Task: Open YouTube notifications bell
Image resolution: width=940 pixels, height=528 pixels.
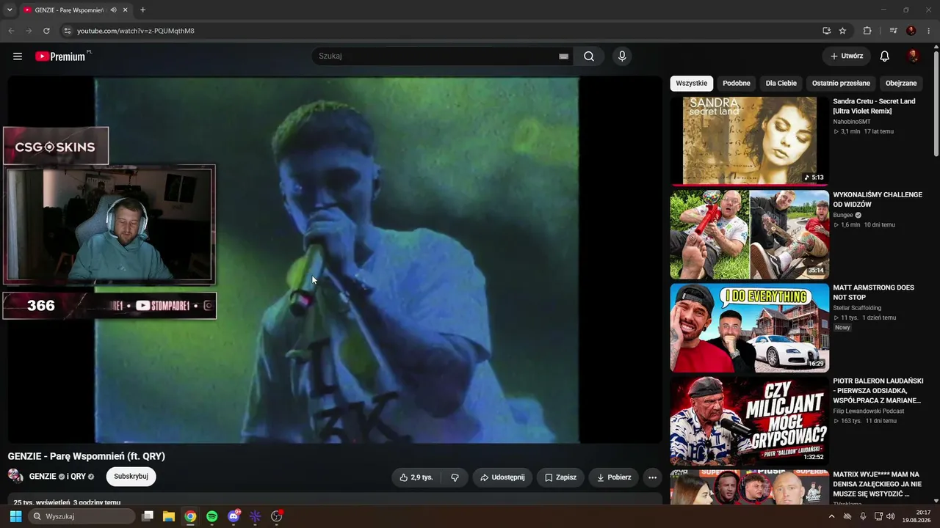Action: [885, 56]
